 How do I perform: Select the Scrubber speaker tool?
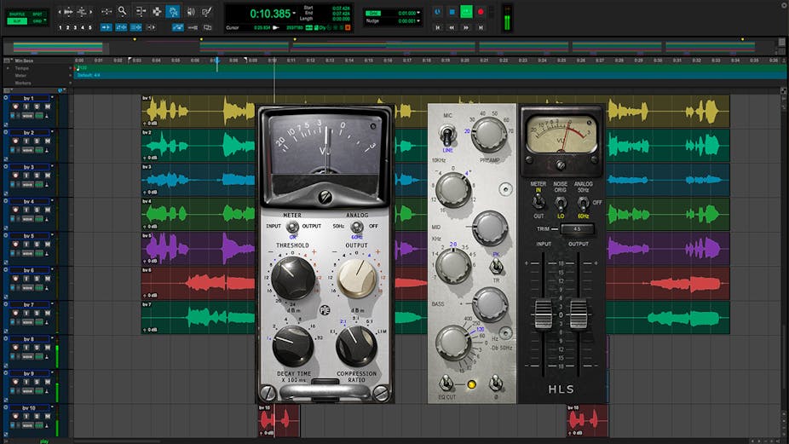coord(189,12)
